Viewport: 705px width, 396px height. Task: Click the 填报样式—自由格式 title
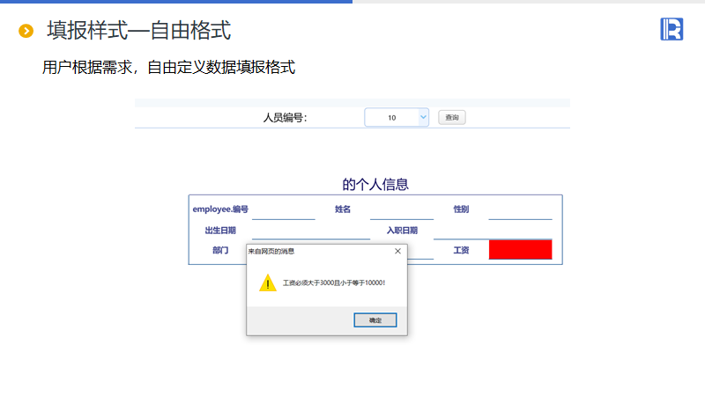[x=139, y=31]
